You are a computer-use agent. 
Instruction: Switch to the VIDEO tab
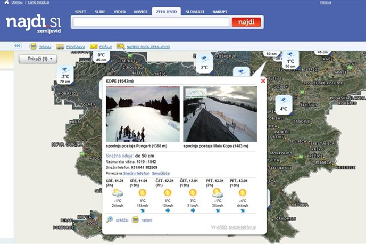pyautogui.click(x=120, y=12)
